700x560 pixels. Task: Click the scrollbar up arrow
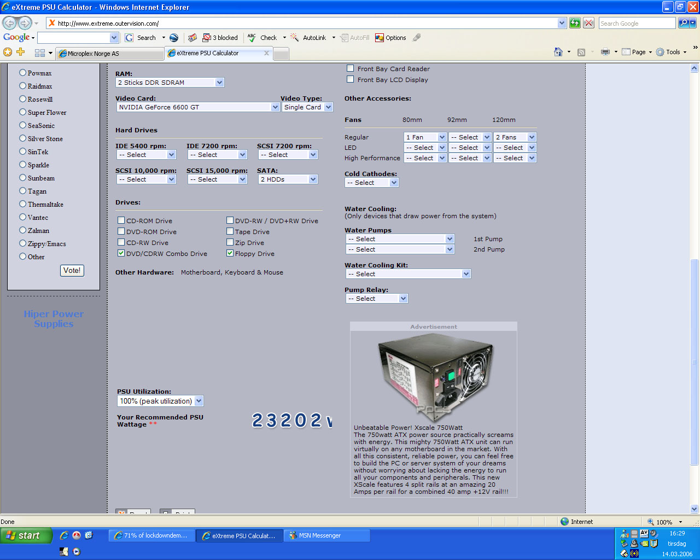(695, 68)
